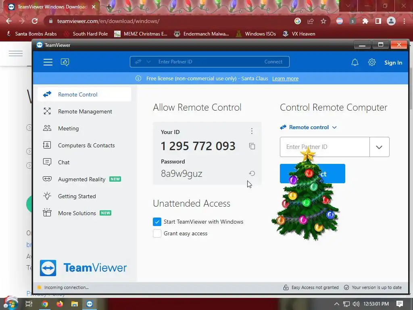Open the Chrome profile avatar
Screen dimensions: 413x310
click(391, 21)
